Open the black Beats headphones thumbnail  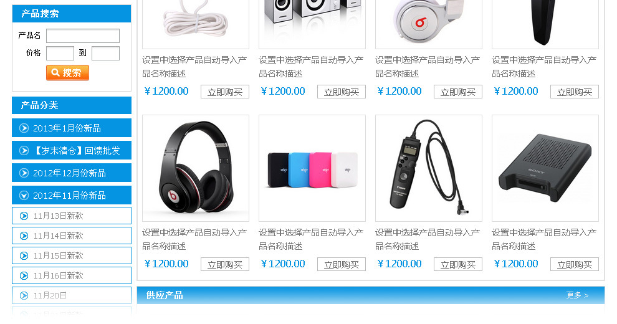point(196,168)
